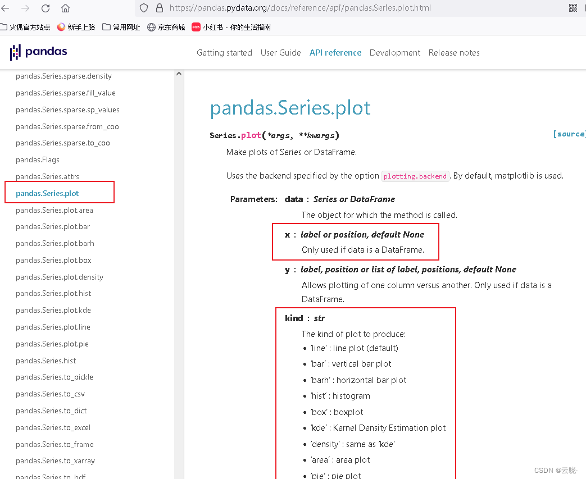Open the 京东商城 bookmark
Screen dimensions: 586x479
(166, 27)
